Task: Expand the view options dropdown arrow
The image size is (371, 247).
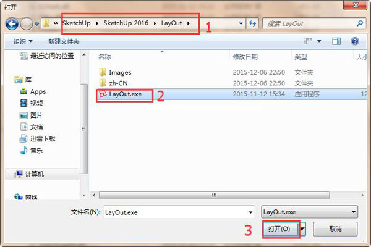Action: tap(319, 41)
